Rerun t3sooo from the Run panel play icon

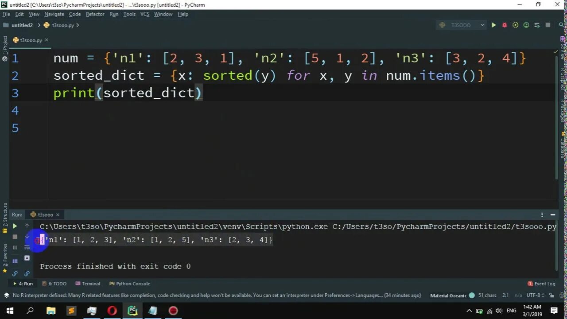pyautogui.click(x=15, y=226)
